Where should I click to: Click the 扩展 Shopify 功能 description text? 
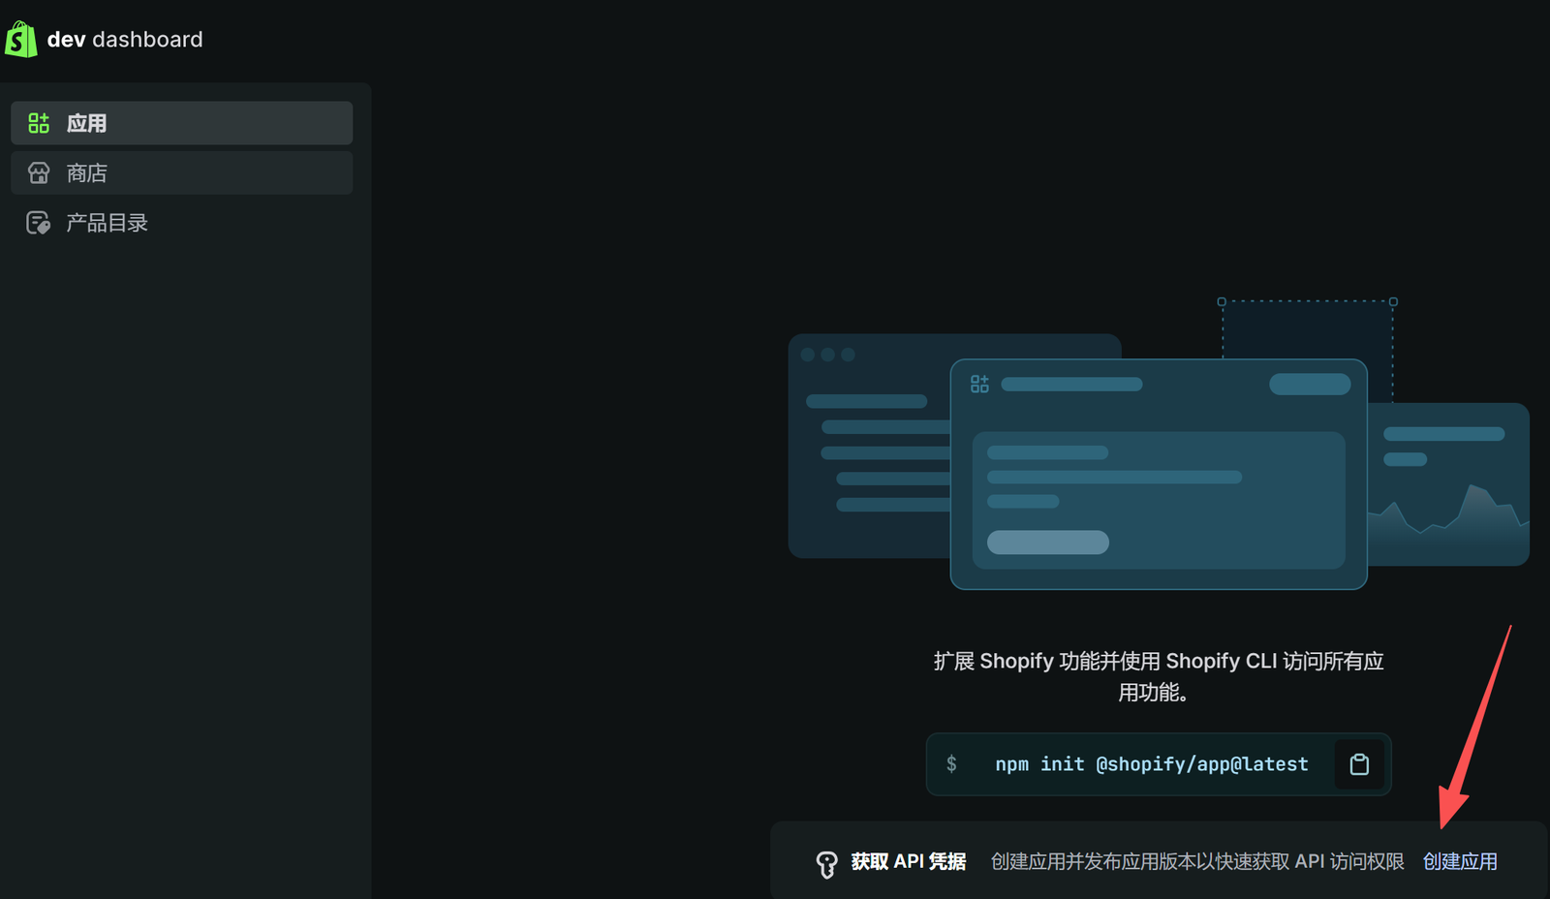tap(1159, 676)
